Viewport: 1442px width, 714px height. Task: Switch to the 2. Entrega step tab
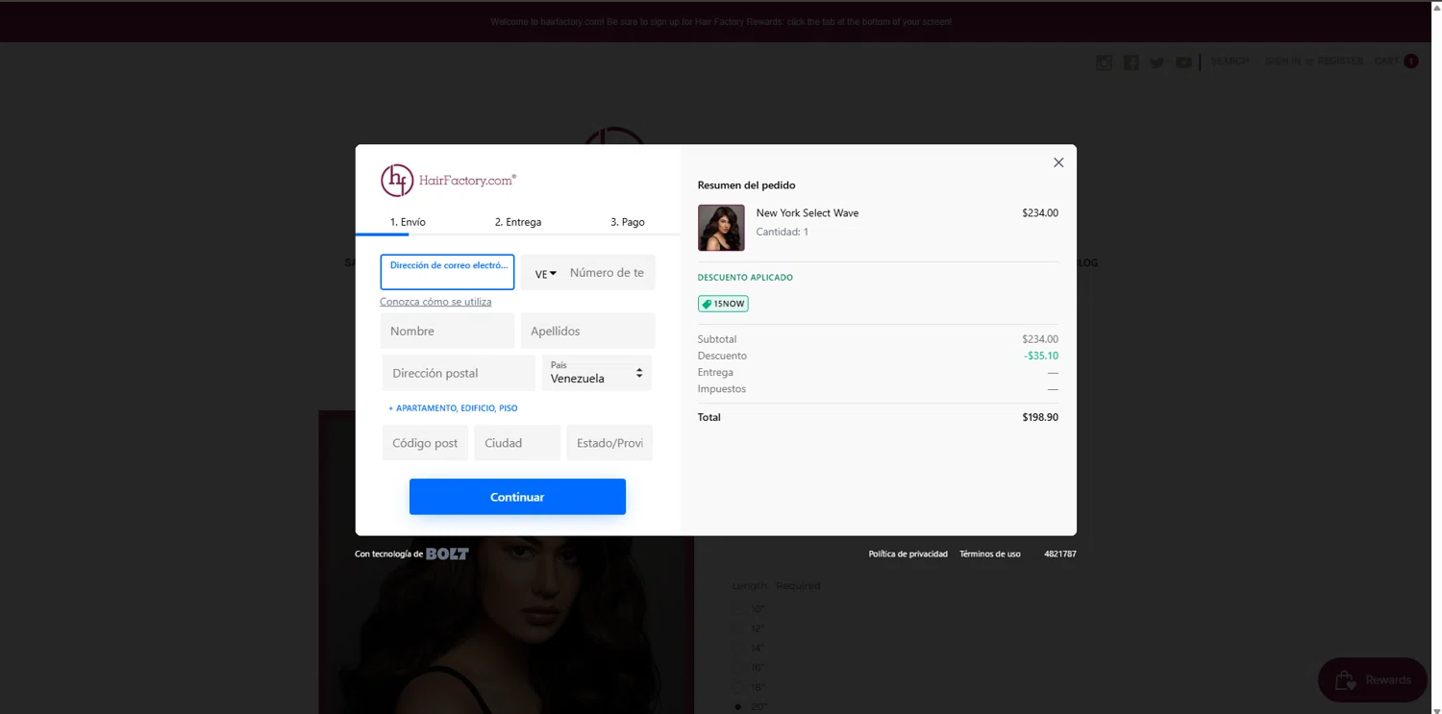point(518,222)
